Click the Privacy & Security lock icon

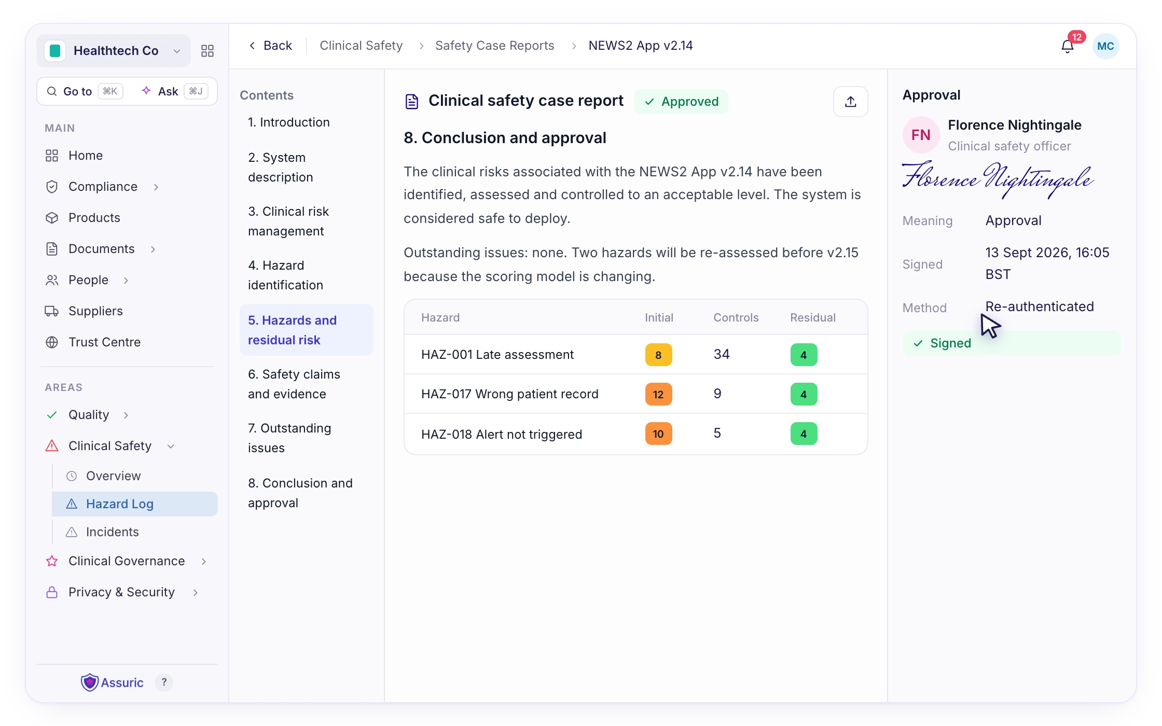click(x=52, y=592)
